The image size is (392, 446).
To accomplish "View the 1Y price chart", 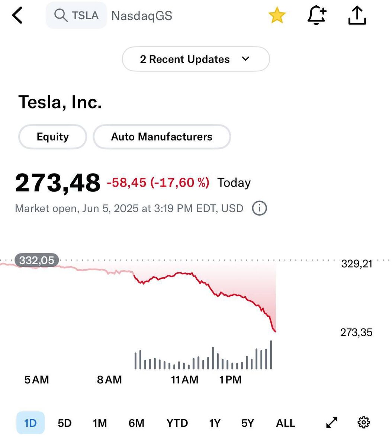I will pos(215,423).
